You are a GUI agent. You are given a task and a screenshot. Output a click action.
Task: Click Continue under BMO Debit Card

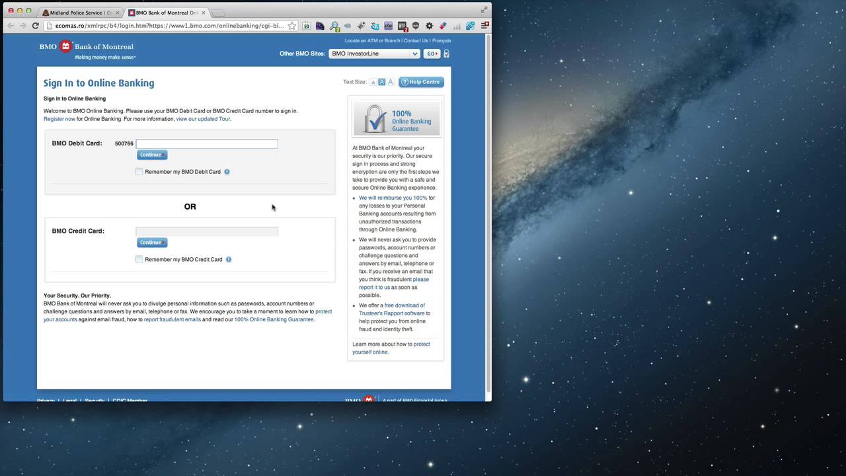pos(152,155)
